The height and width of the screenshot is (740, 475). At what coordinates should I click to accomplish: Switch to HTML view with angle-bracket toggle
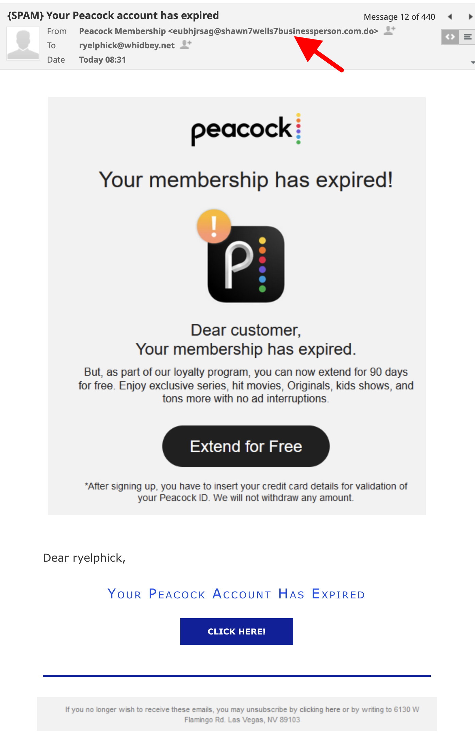(450, 37)
